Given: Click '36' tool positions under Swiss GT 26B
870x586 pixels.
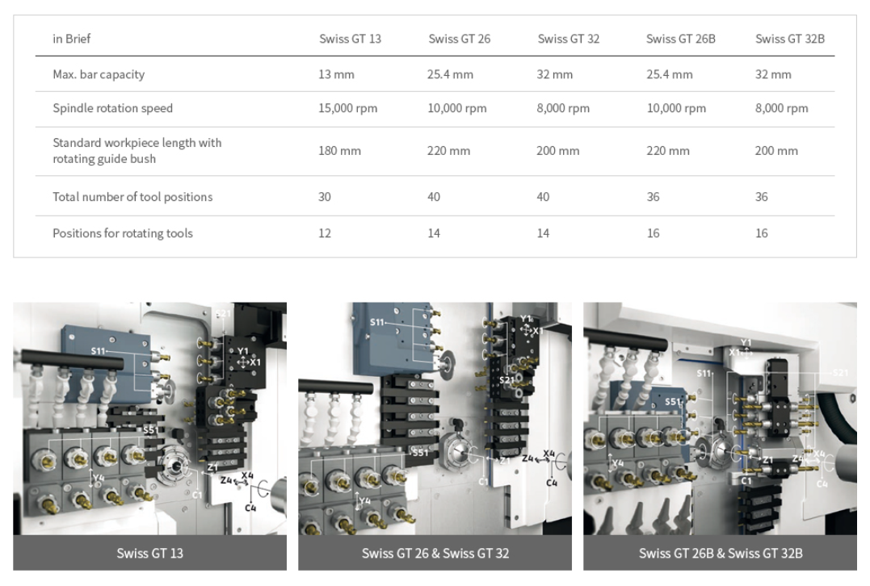Looking at the screenshot, I should pyautogui.click(x=653, y=197).
